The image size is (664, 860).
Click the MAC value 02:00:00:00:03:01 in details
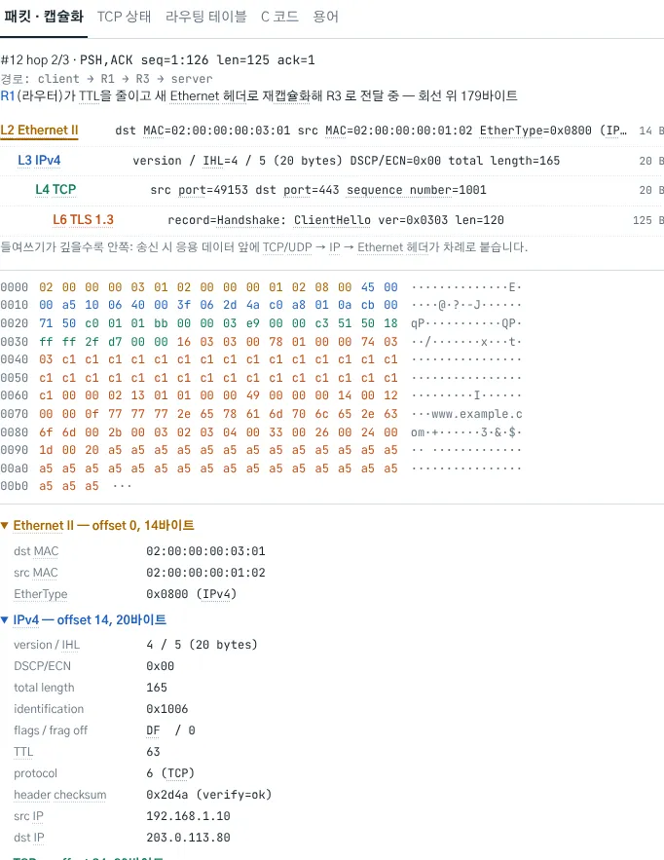[x=205, y=551]
